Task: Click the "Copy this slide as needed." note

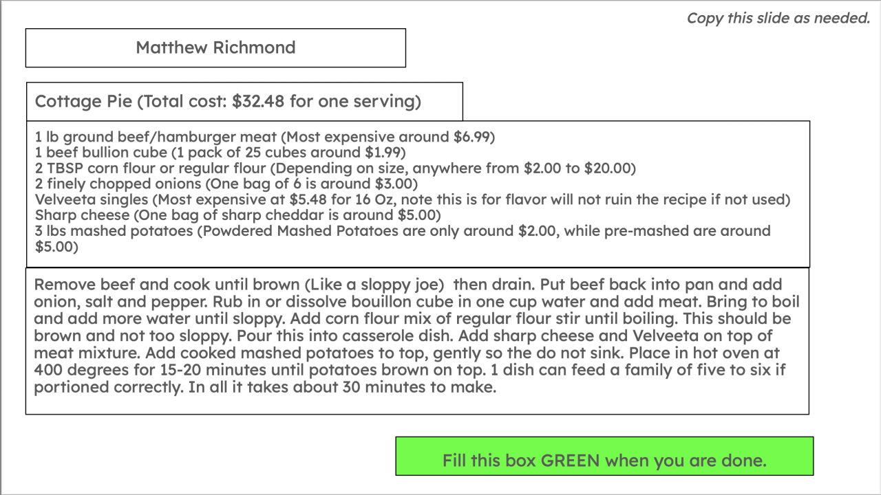Action: tap(778, 19)
